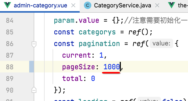The height and width of the screenshot is (101, 188).
Task: Close the CategoryService.java tab
Action: (157, 6)
